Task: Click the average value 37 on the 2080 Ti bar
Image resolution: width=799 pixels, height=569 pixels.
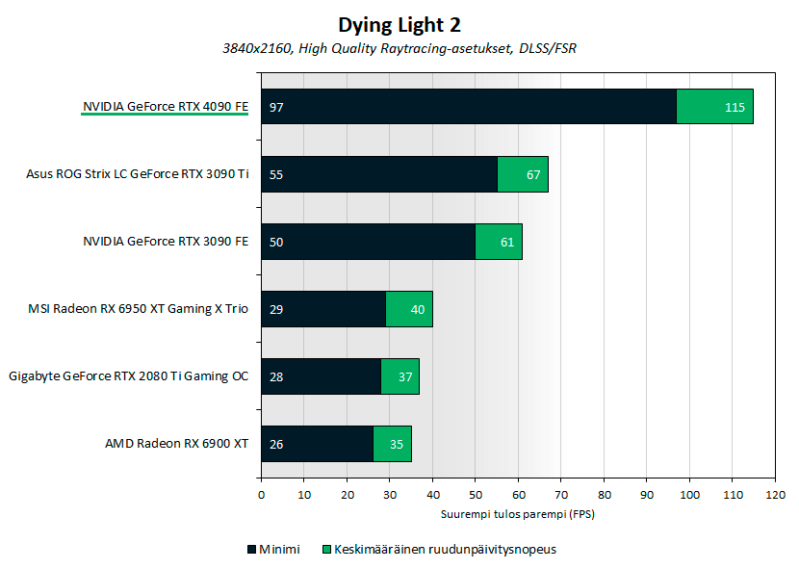Action: point(405,376)
